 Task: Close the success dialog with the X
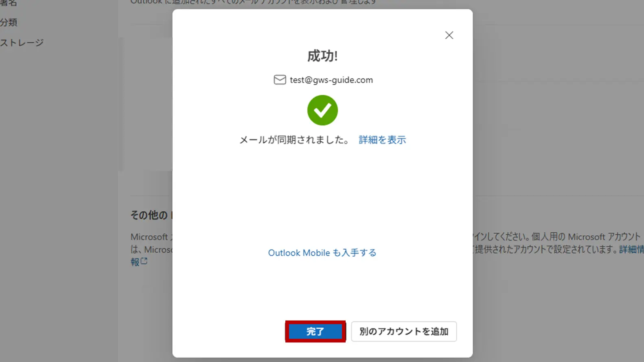[x=449, y=35]
